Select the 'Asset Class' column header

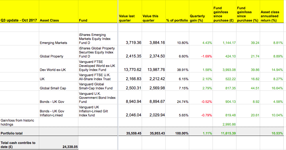tap(49, 20)
